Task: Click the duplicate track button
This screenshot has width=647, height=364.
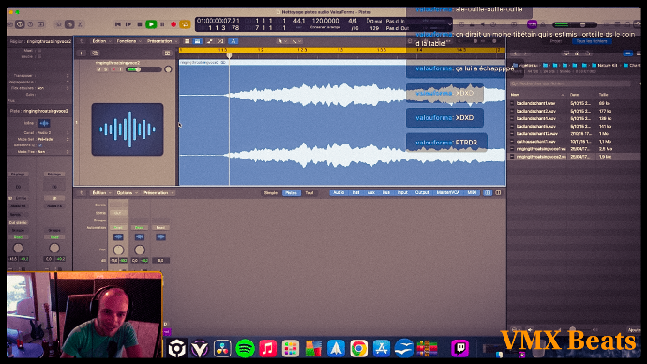Action: point(96,53)
